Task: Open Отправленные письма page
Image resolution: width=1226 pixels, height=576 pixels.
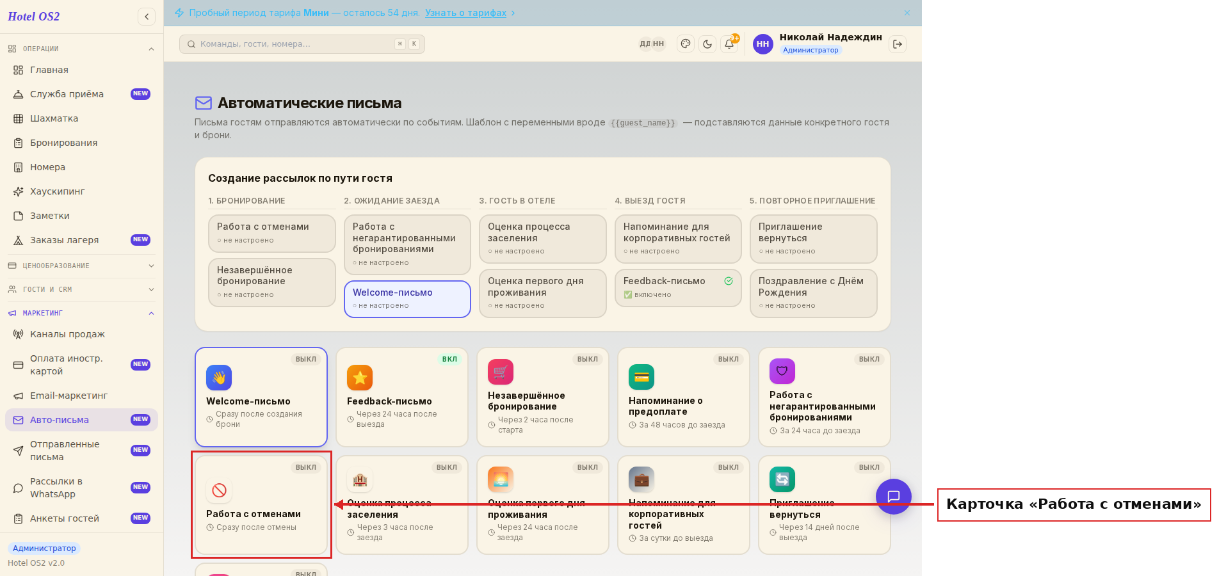Action: point(81,451)
